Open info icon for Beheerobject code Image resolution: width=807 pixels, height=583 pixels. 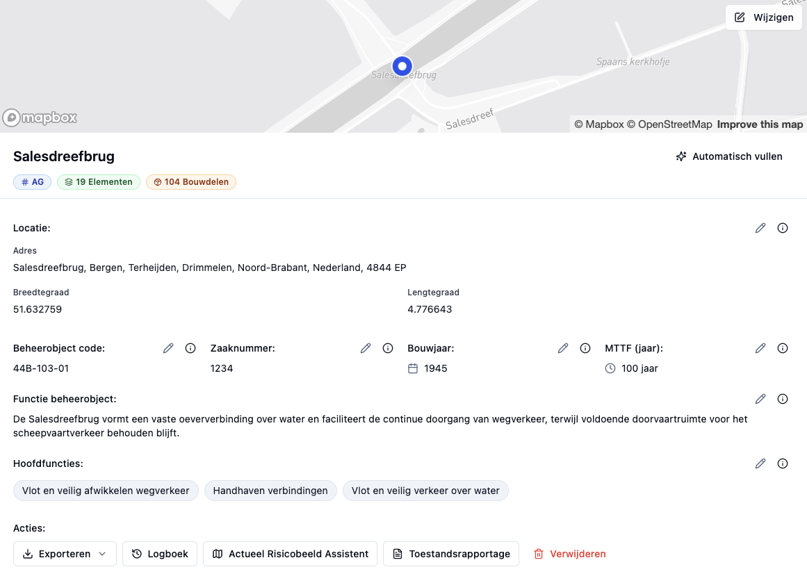(190, 348)
